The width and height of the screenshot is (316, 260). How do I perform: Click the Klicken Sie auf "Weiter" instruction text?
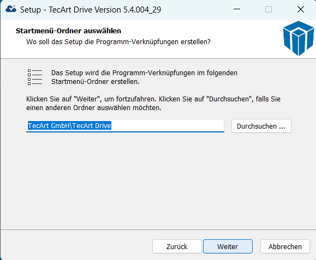pos(153,104)
